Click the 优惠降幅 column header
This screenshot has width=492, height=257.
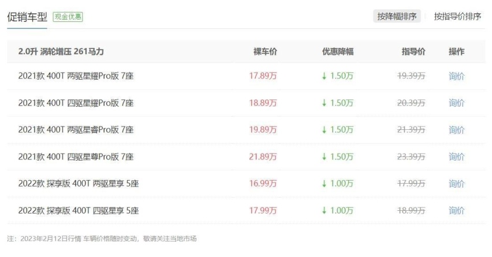pyautogui.click(x=338, y=51)
